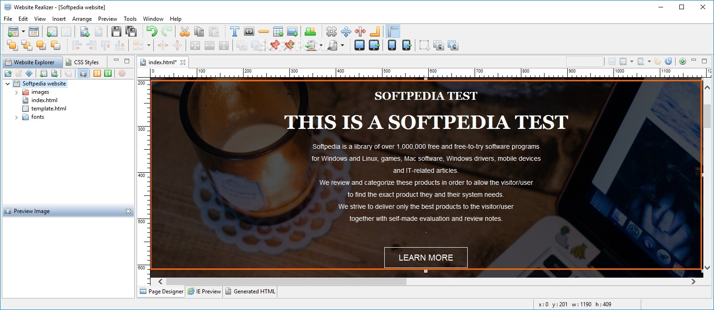Click the vertical scrollbar down arrow
The width and height of the screenshot is (714, 310).
coord(707,267)
